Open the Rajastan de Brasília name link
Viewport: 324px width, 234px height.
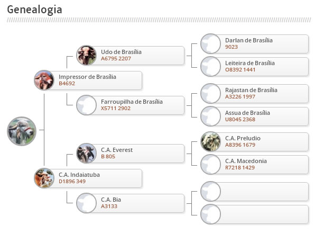(x=251, y=90)
